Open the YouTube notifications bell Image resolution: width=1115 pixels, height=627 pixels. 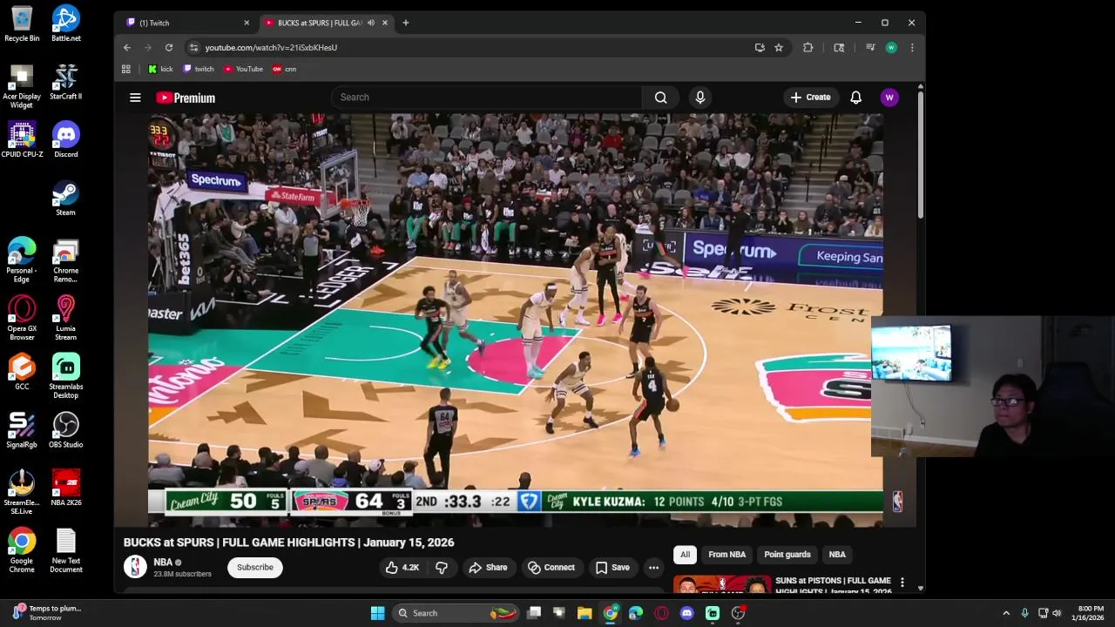pos(855,98)
